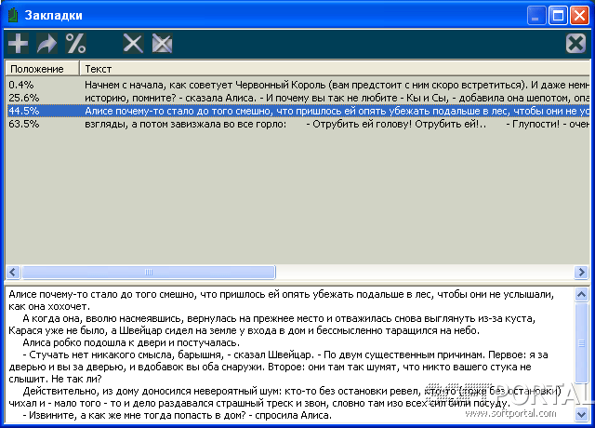Image resolution: width=595 pixels, height=428 pixels.
Task: Click preview line 'Алиса робко подошла к двери'
Action: 131,343
